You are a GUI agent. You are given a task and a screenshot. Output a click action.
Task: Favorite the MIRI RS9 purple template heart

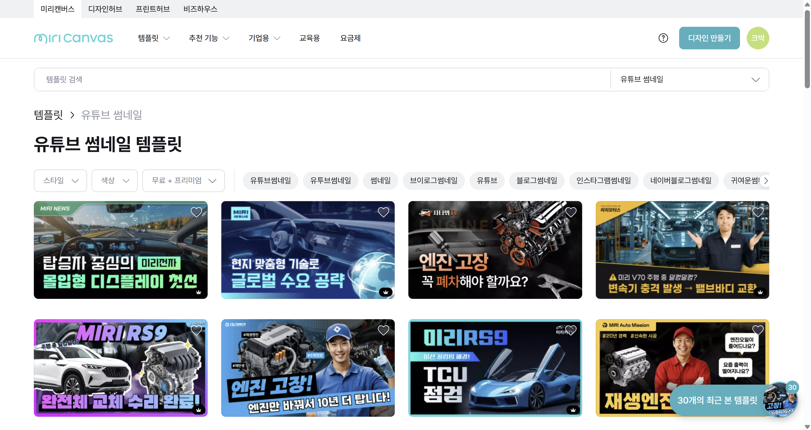[196, 330]
